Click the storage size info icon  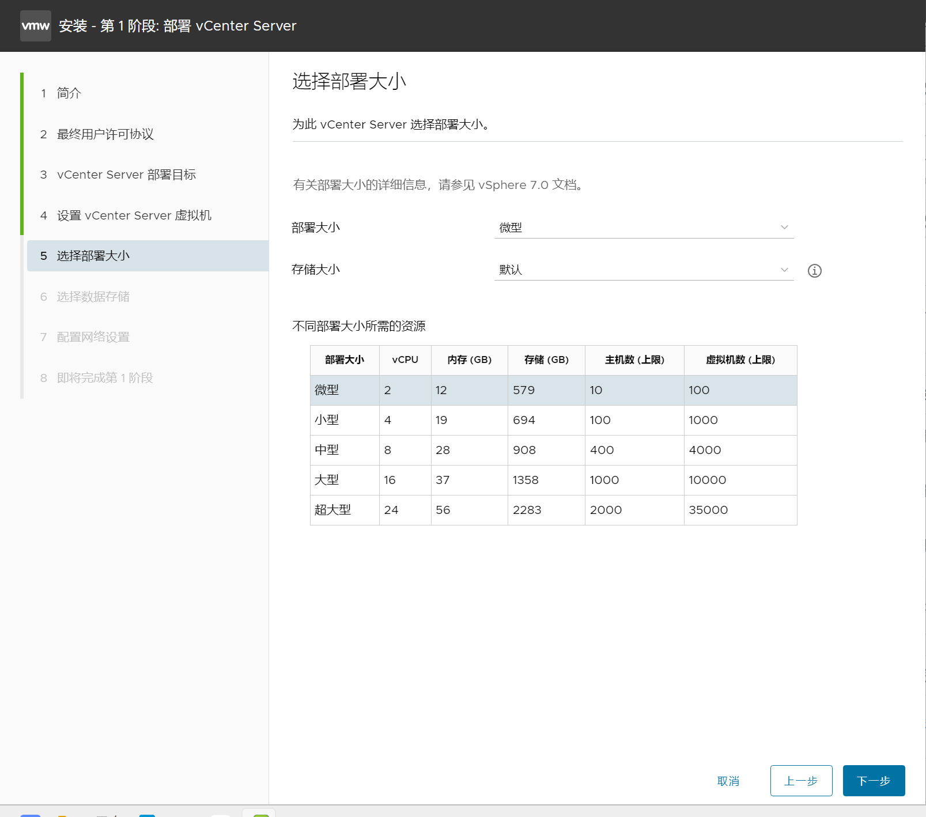pyautogui.click(x=814, y=271)
